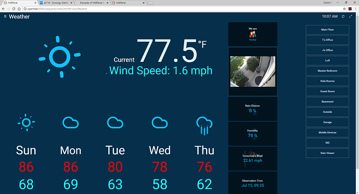Click the browser home icon
Viewport: 359px width, 194px height.
tap(19, 9)
